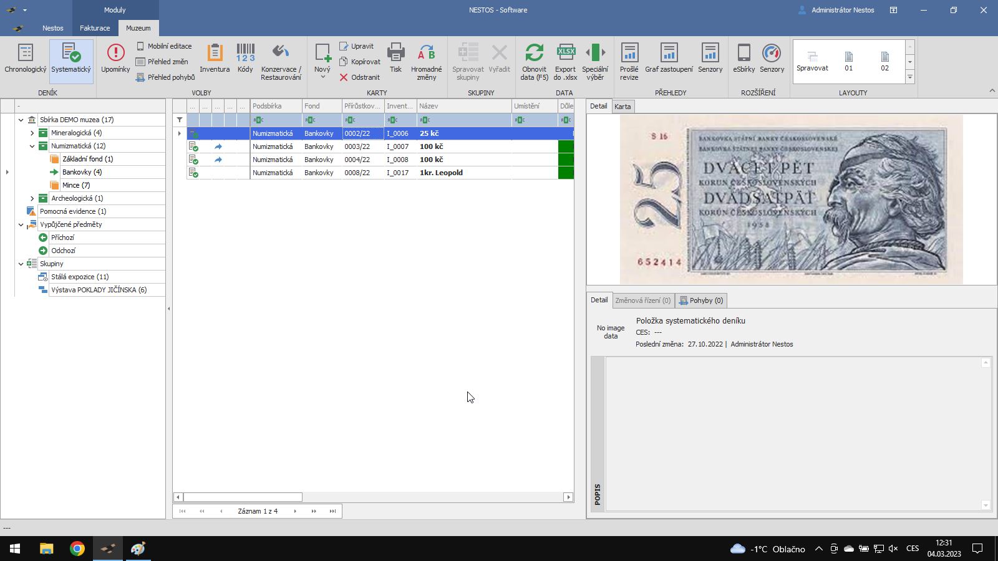Screen dimensions: 998x561
Task: Open Google Chrome from taskbar
Action: click(x=77, y=549)
